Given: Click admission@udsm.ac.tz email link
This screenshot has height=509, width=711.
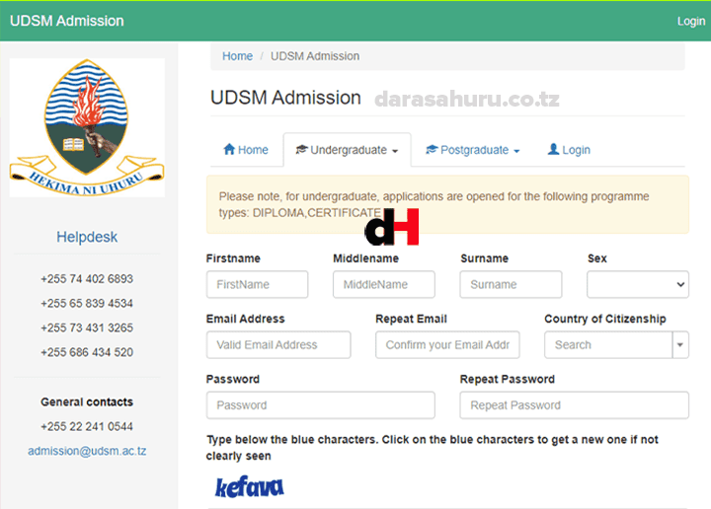Looking at the screenshot, I should (x=87, y=451).
